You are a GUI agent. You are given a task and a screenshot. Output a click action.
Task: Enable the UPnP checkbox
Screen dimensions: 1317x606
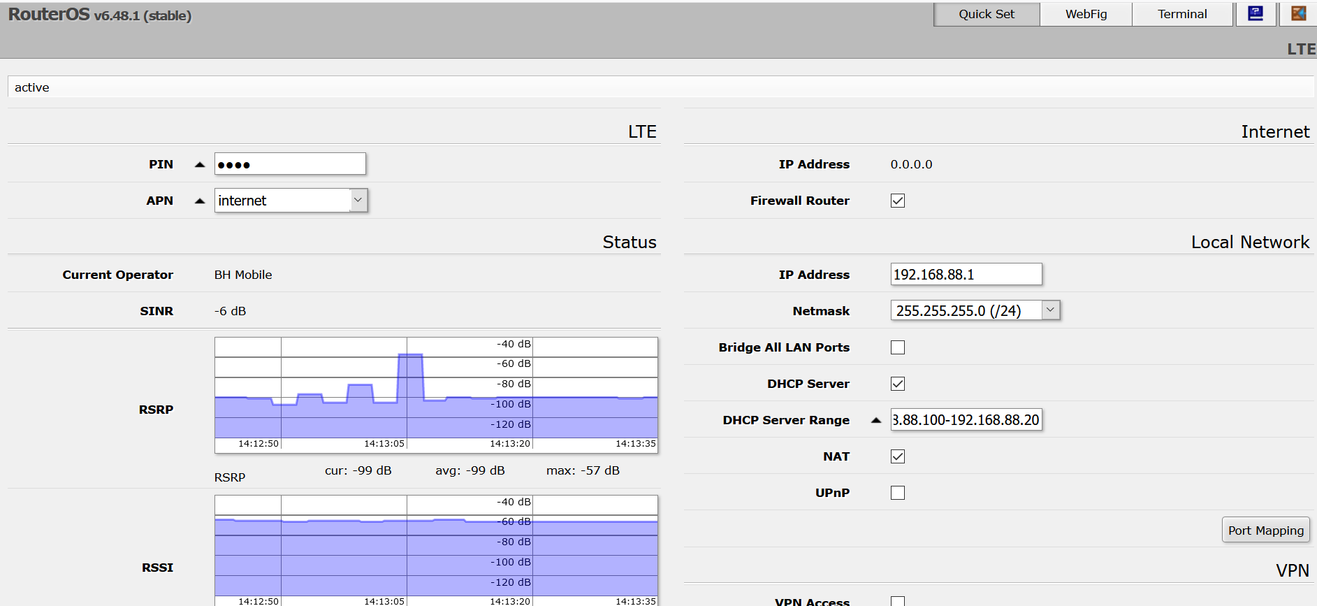pyautogui.click(x=898, y=493)
